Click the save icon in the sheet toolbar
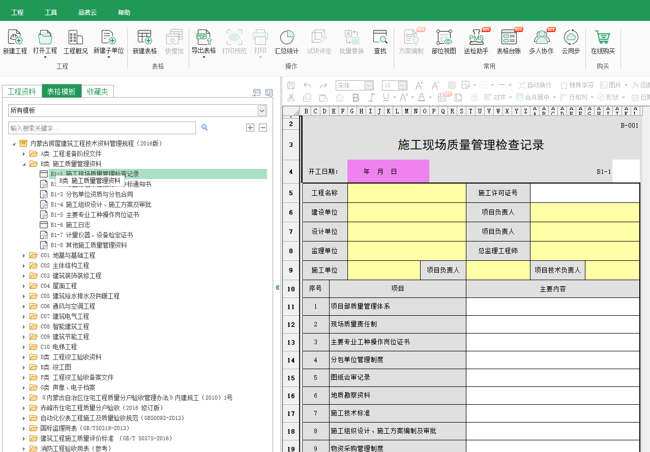Viewport: 650px width, 452px height. 291,85
